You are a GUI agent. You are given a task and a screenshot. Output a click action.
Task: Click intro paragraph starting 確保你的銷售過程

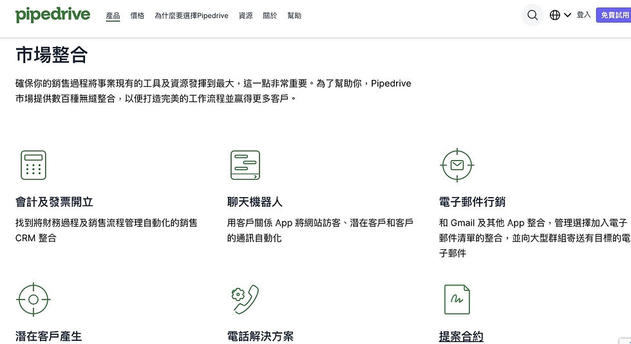pos(213,91)
